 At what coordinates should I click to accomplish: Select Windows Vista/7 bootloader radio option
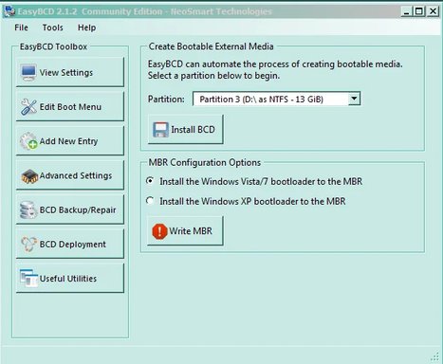pyautogui.click(x=150, y=181)
